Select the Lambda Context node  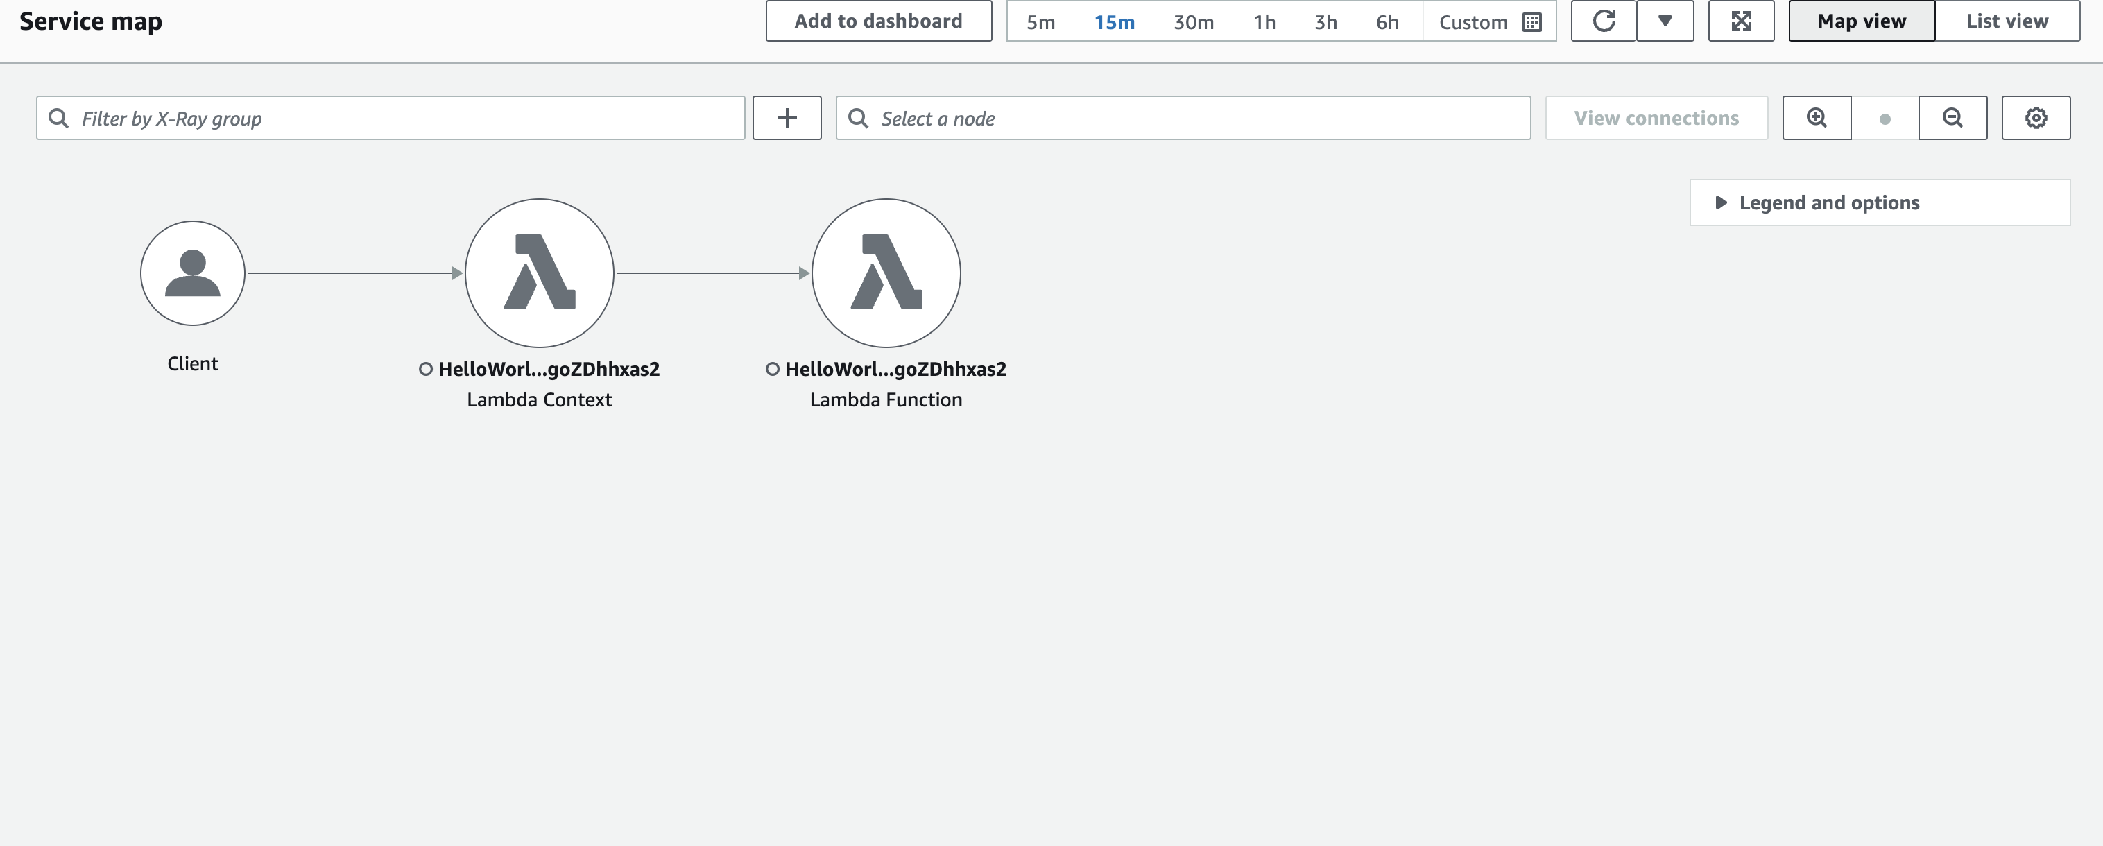(539, 273)
